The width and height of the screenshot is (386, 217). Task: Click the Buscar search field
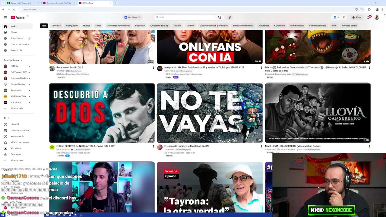tap(185, 17)
